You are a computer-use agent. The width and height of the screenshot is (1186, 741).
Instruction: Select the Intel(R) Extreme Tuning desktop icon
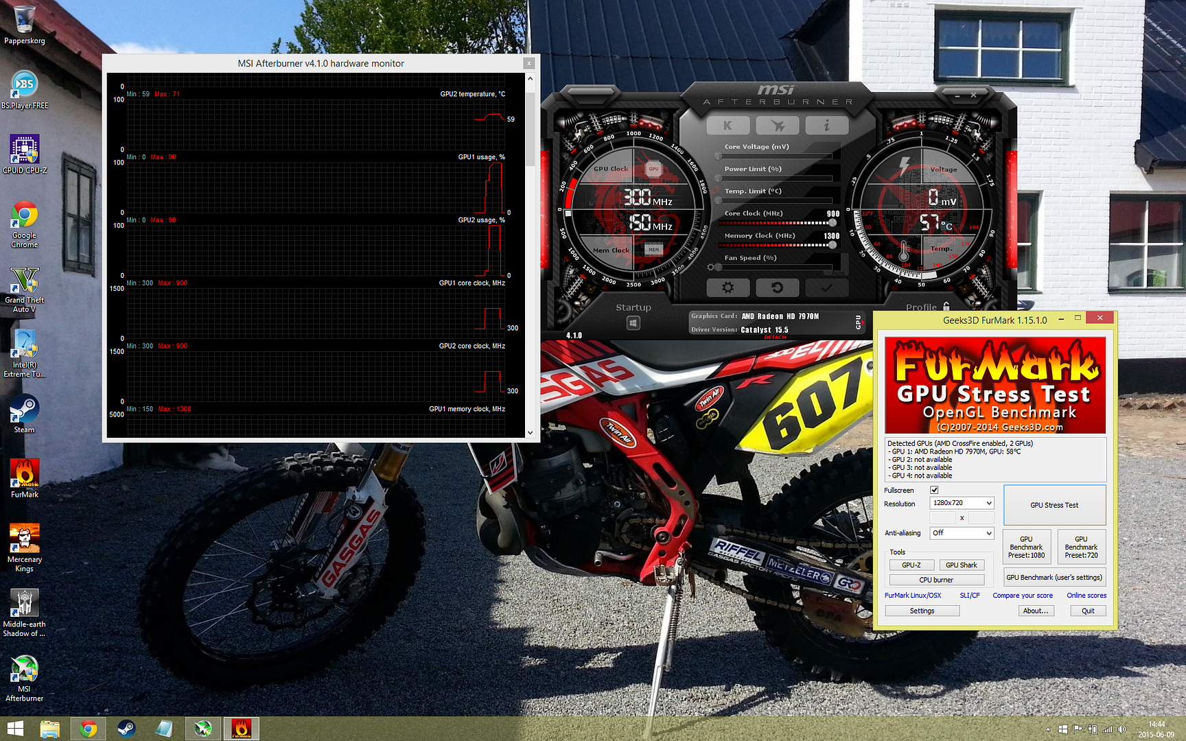click(x=25, y=353)
